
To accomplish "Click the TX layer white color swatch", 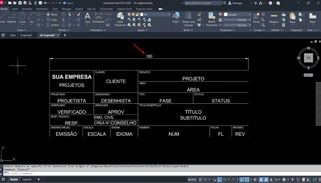I will coord(141,15).
